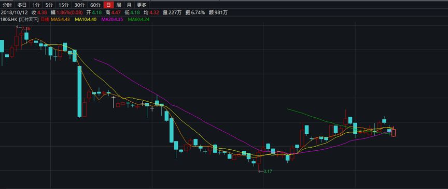Expand the 更多 more periods dropdown
The height and width of the screenshot is (189, 448).
(x=142, y=5)
